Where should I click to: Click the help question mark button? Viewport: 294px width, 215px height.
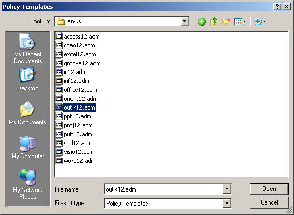[x=277, y=7]
